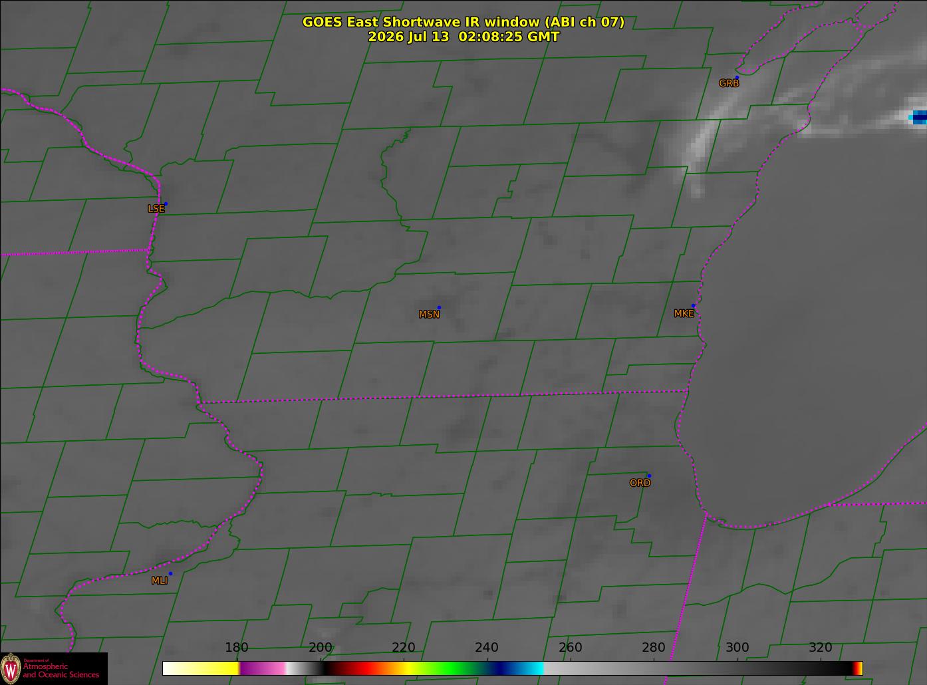Click the GRB station marker dot
Image resolution: width=927 pixels, height=685 pixels.
click(x=737, y=78)
